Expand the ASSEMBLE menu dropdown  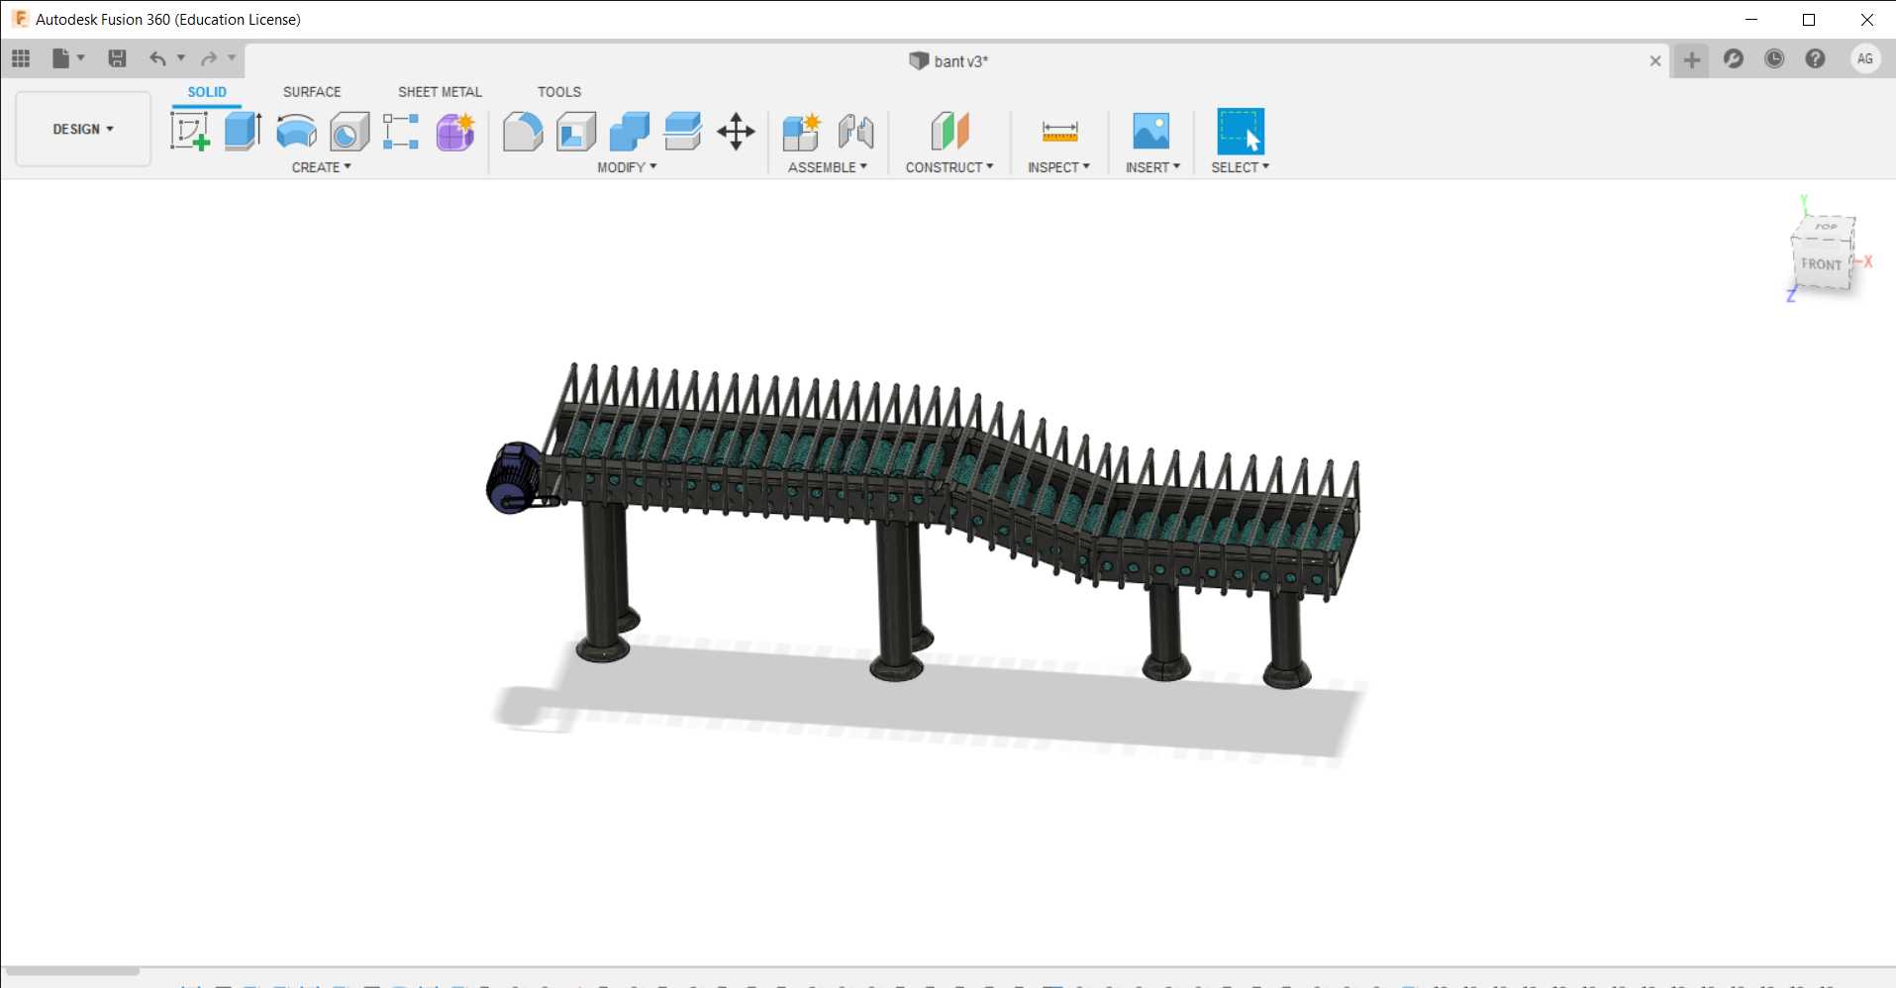coord(828,167)
